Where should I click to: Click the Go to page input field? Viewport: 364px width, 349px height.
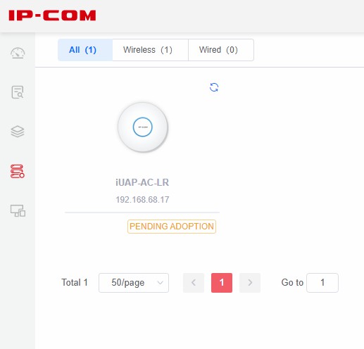322,283
